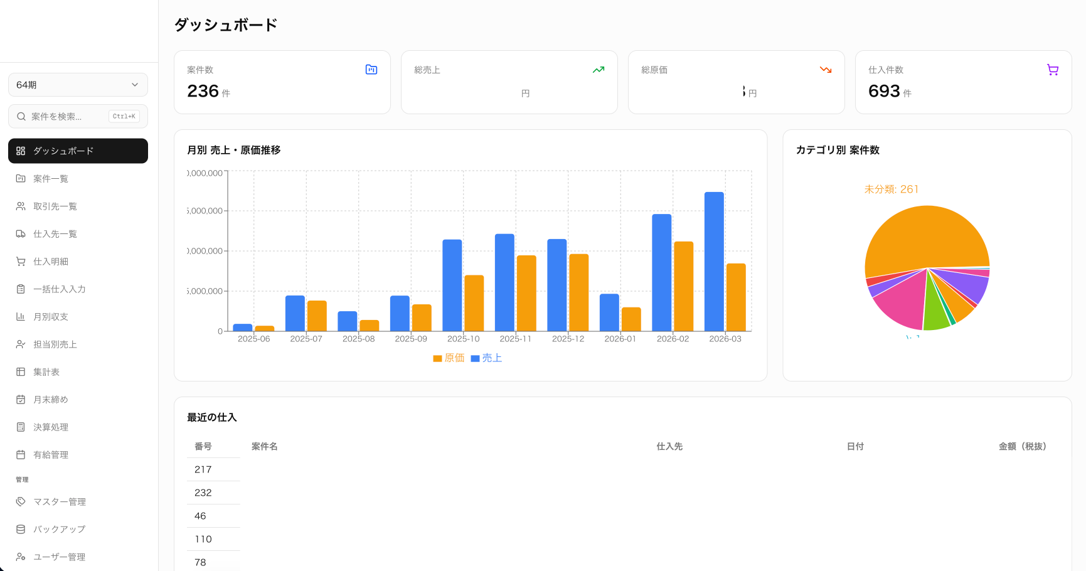
Task: Open マスター管理 settings
Action: (78, 501)
